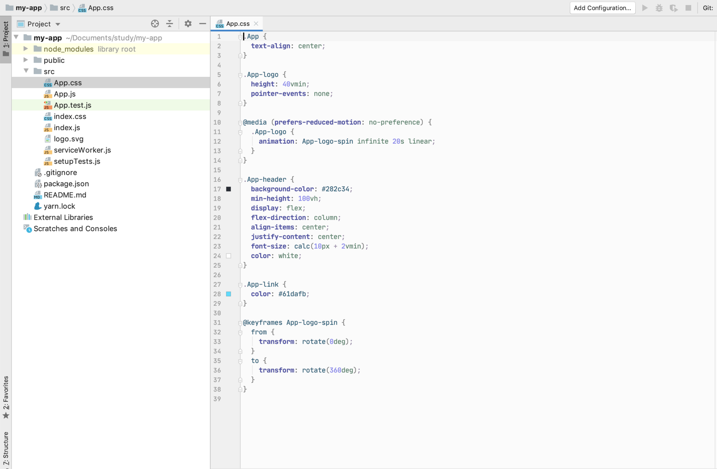Open color picker for white swatch
The width and height of the screenshot is (717, 469).
229,256
